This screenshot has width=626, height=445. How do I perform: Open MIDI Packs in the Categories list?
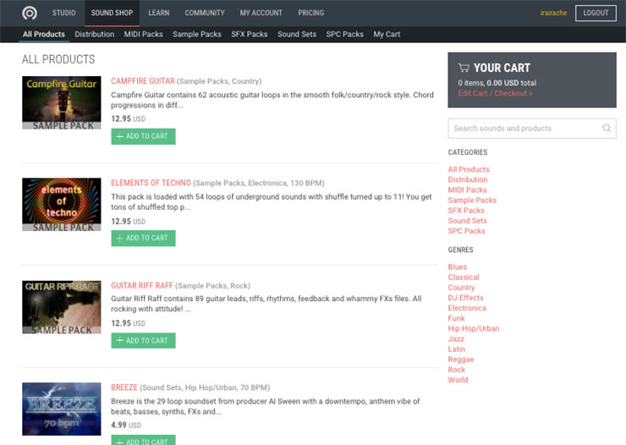467,190
